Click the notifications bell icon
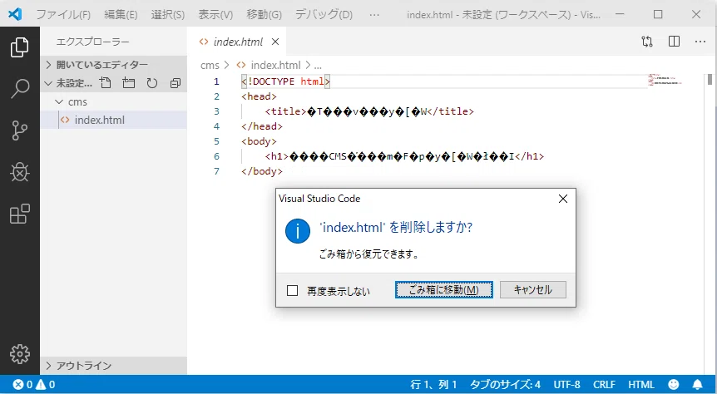The width and height of the screenshot is (717, 394). click(x=697, y=384)
